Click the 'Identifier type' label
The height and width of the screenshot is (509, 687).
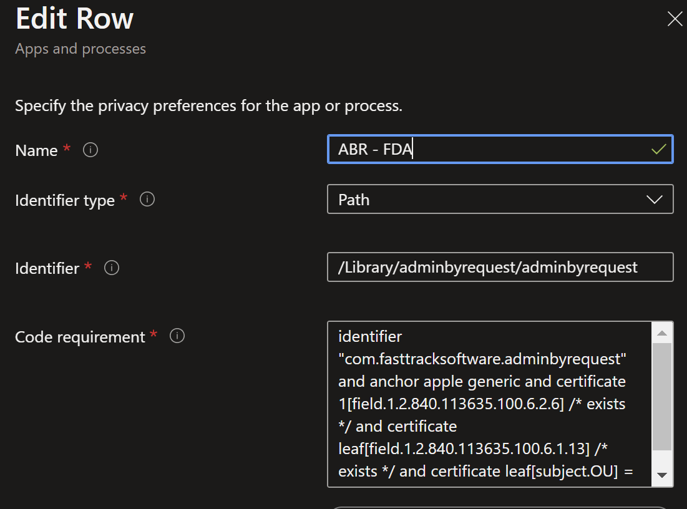pos(65,200)
